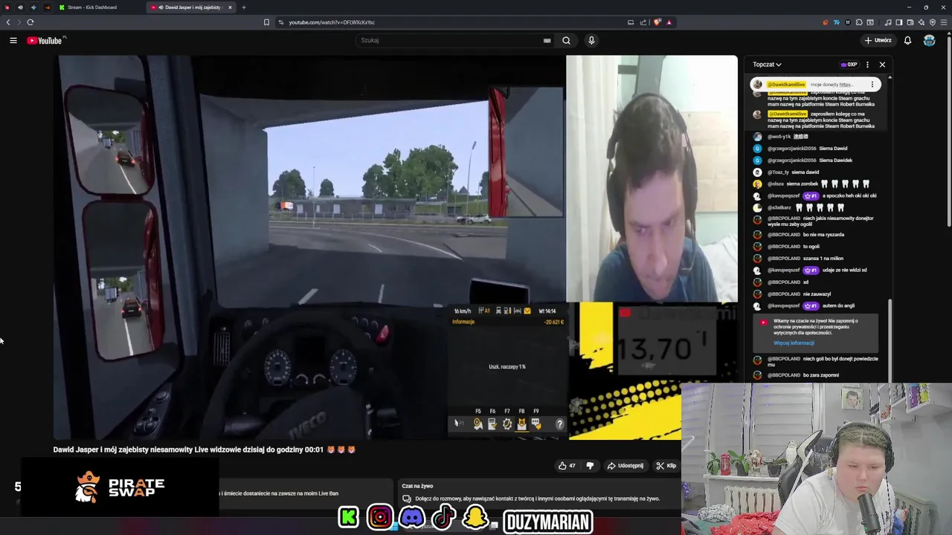The height and width of the screenshot is (535, 952).
Task: Expand the Topczat chat mode dropdown
Action: (x=767, y=65)
